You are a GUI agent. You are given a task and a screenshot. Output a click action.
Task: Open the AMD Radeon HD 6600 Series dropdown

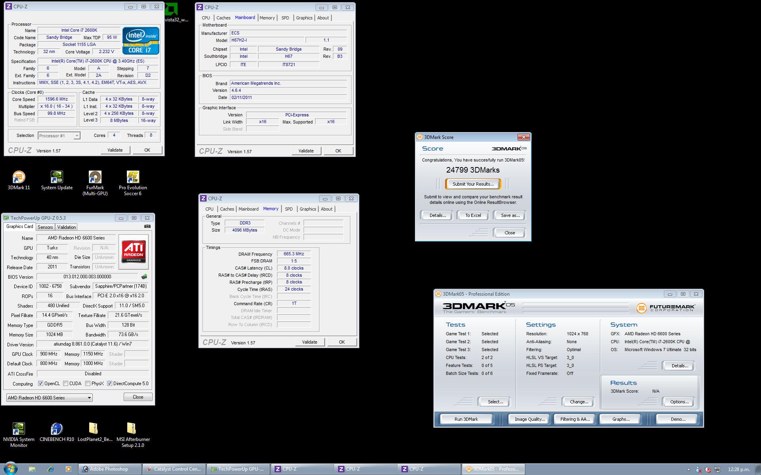(50, 397)
